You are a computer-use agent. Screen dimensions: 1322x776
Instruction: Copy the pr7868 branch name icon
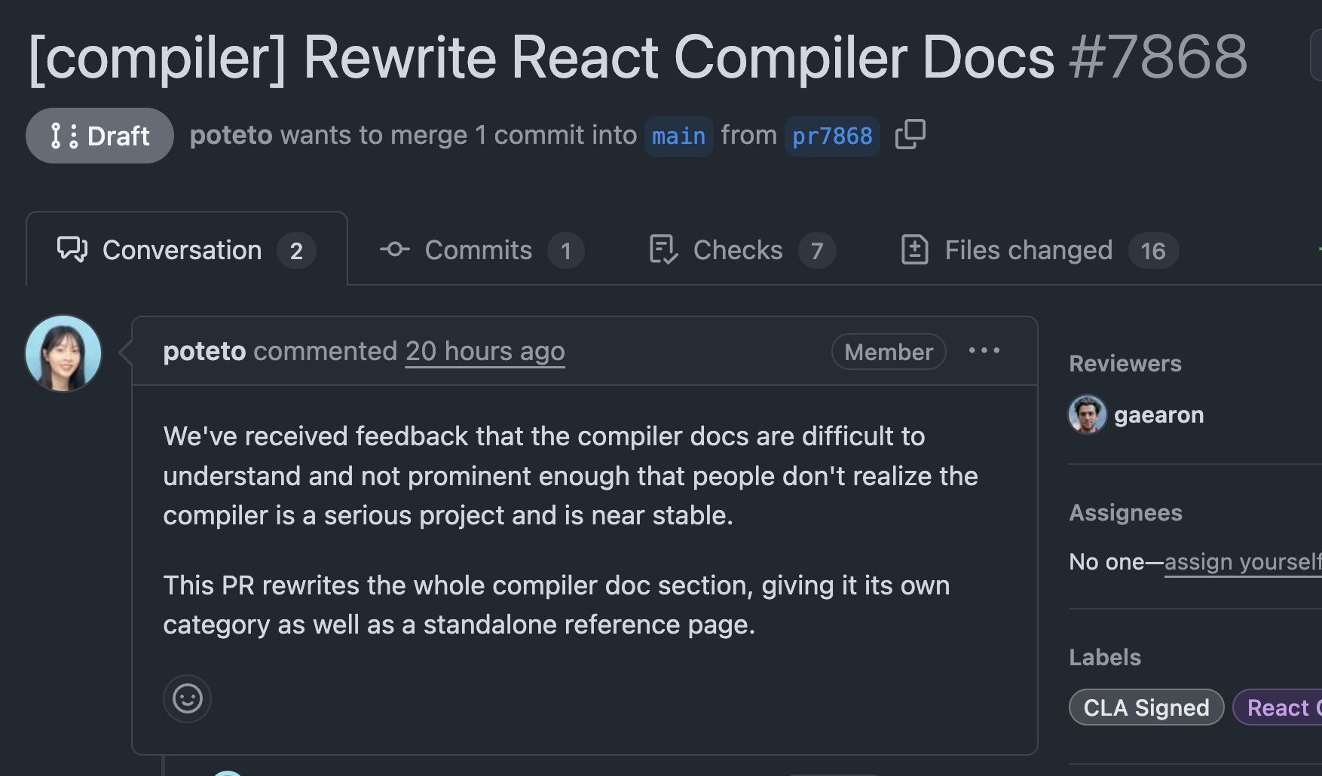(910, 135)
